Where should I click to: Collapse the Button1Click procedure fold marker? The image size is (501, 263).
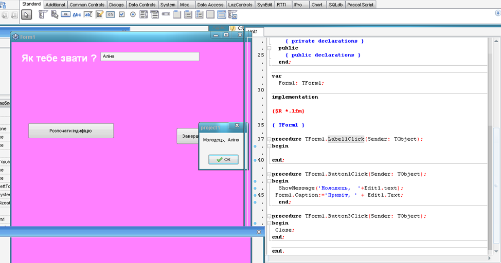click(270, 174)
